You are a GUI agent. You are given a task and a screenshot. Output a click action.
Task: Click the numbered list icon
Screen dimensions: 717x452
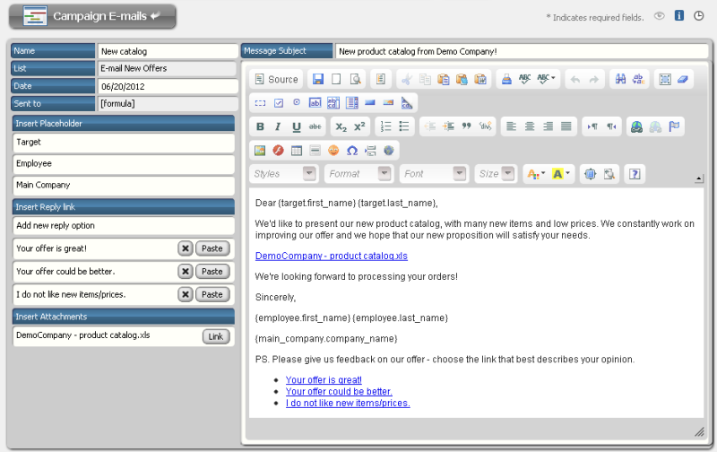(x=385, y=126)
